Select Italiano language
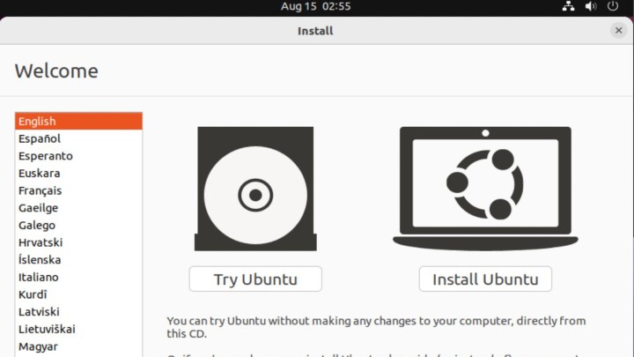The image size is (634, 357). point(77,277)
